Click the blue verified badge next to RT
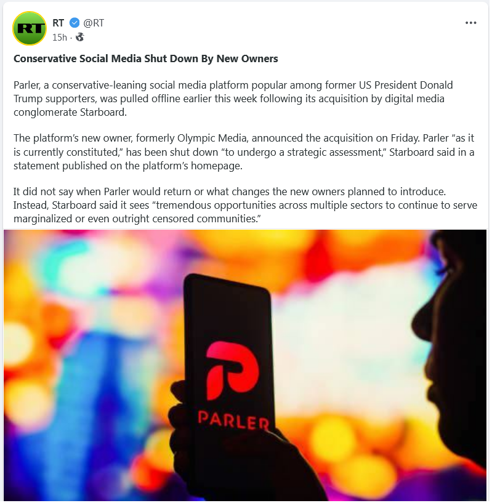 75,23
